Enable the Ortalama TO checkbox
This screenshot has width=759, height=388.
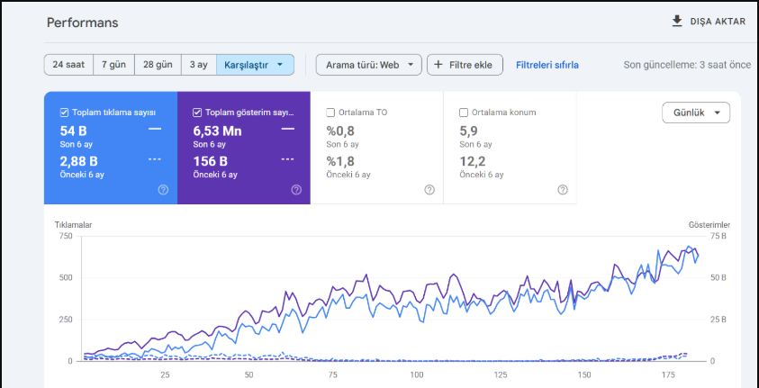click(x=330, y=113)
